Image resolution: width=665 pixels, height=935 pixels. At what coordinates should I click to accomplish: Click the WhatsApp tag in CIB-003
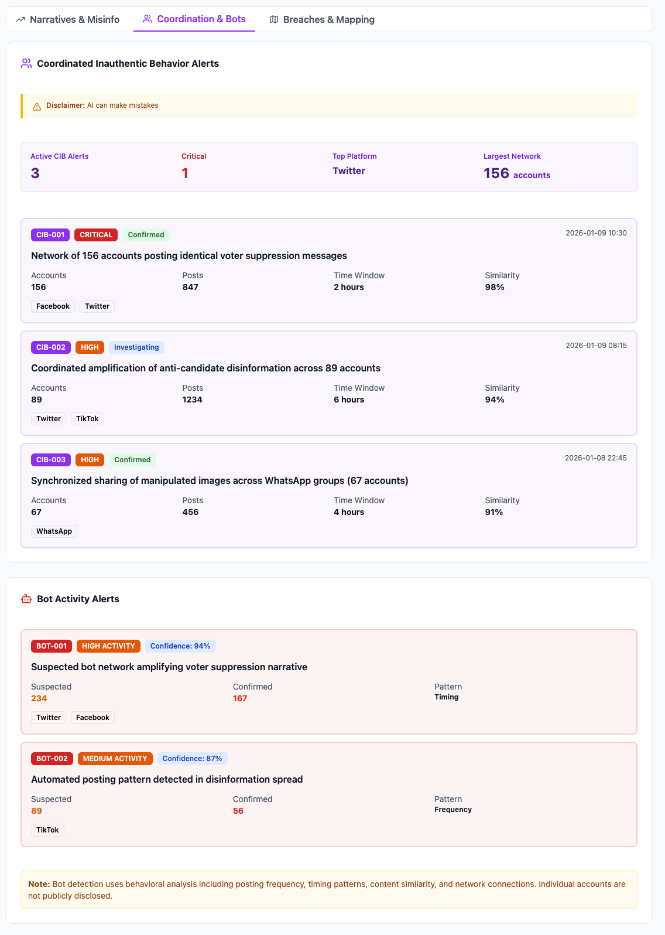click(x=54, y=531)
